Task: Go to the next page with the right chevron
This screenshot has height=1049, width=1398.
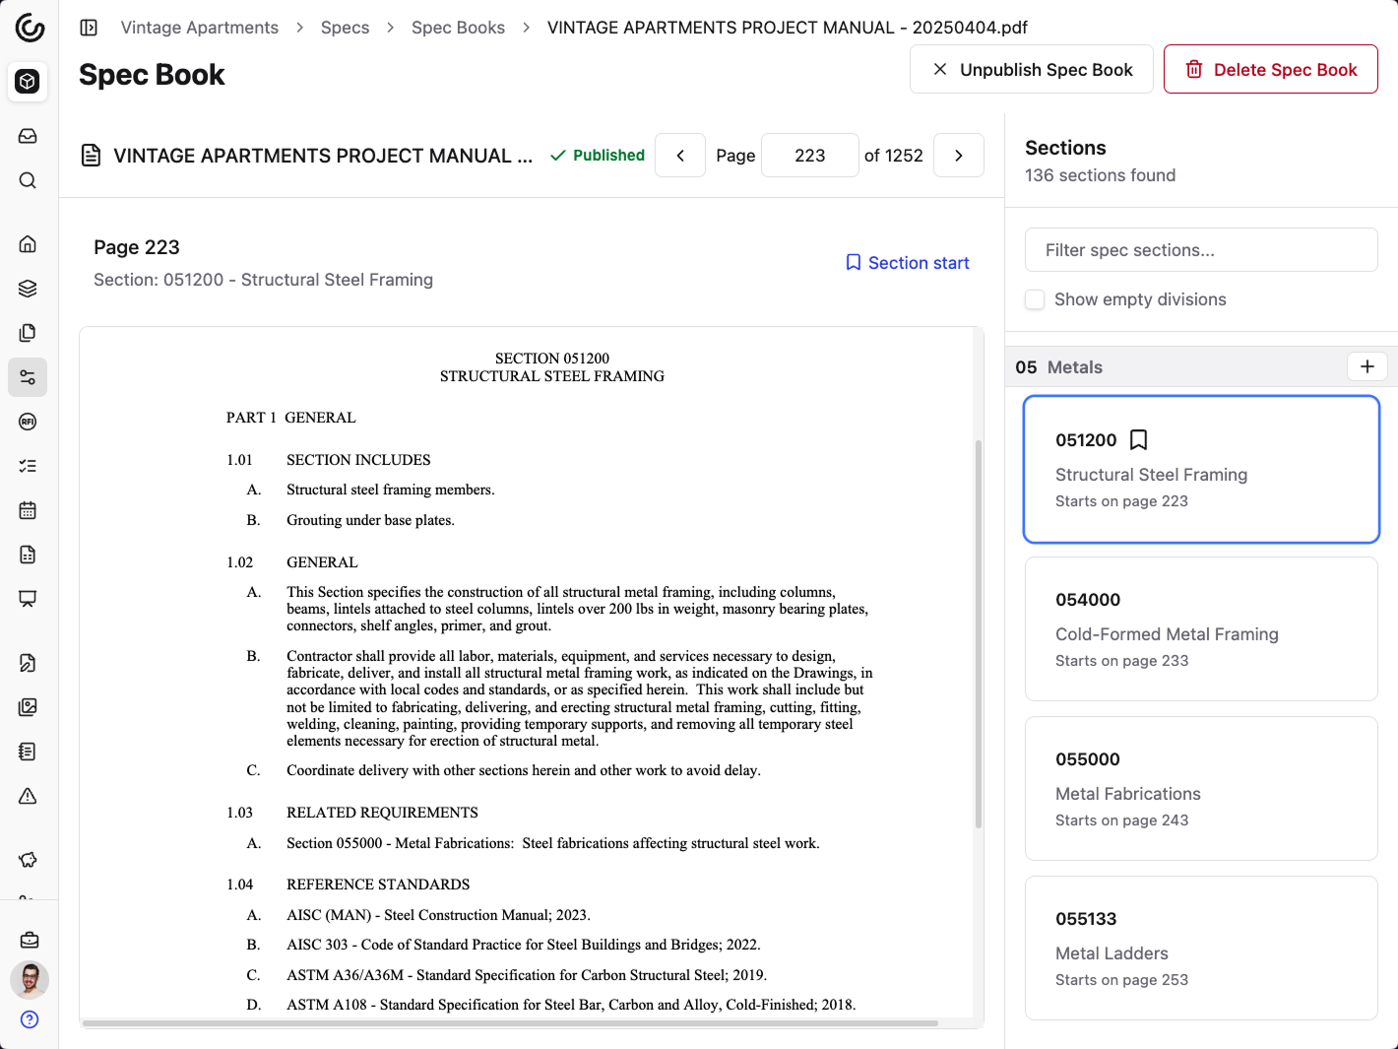Action: (958, 155)
